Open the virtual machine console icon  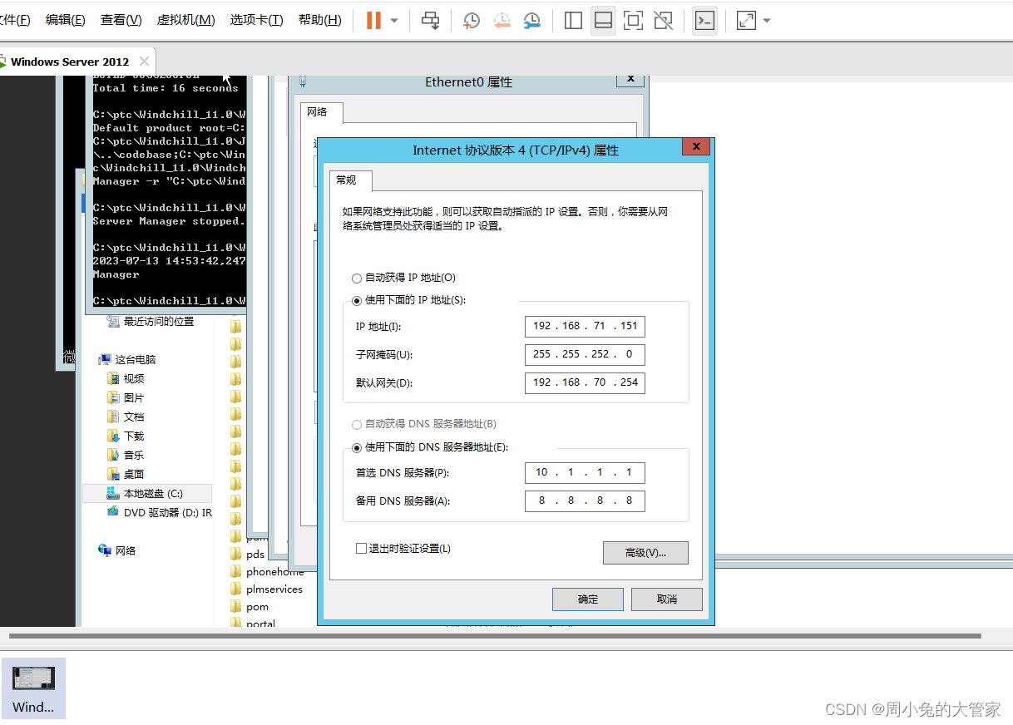[704, 20]
